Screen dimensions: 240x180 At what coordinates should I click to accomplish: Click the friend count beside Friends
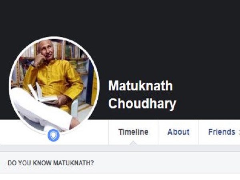click(239, 132)
